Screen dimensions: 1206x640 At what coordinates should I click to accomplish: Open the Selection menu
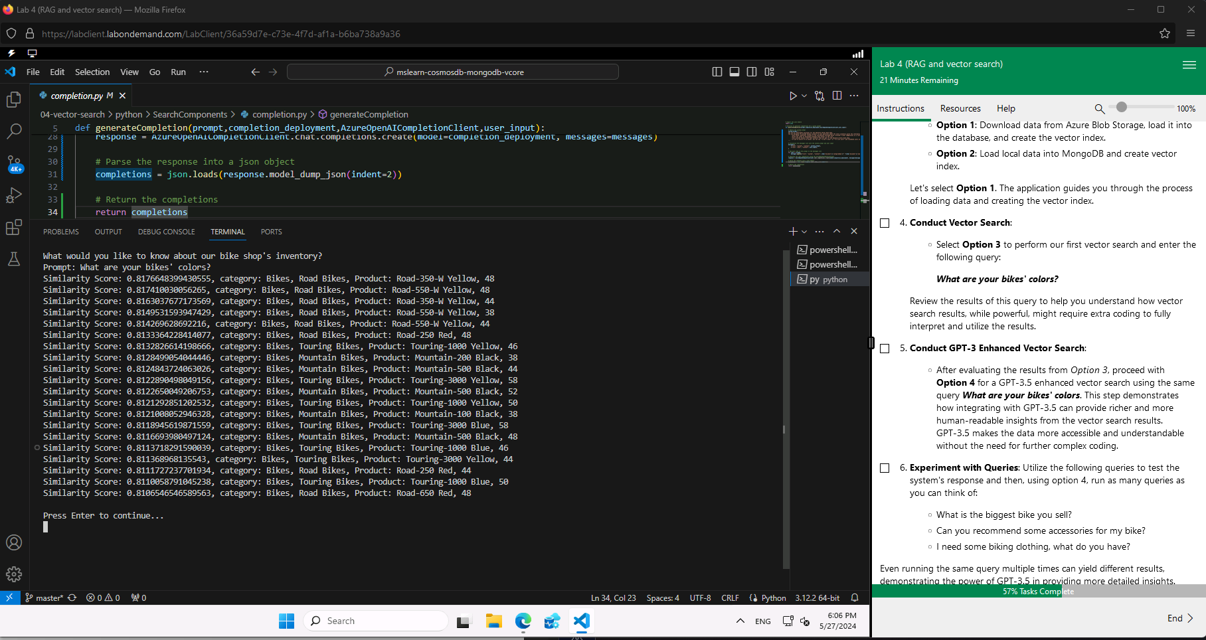[92, 72]
